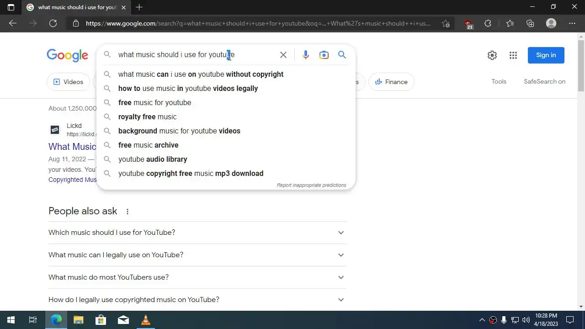The height and width of the screenshot is (329, 585).
Task: Open the Tools search options
Action: pos(499,81)
